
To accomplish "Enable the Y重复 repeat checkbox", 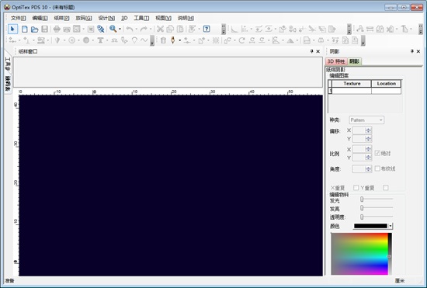I will coord(386,188).
